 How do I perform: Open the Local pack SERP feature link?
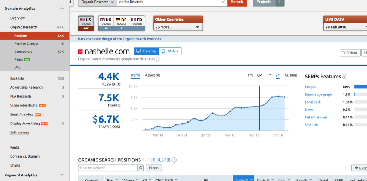[313, 102]
